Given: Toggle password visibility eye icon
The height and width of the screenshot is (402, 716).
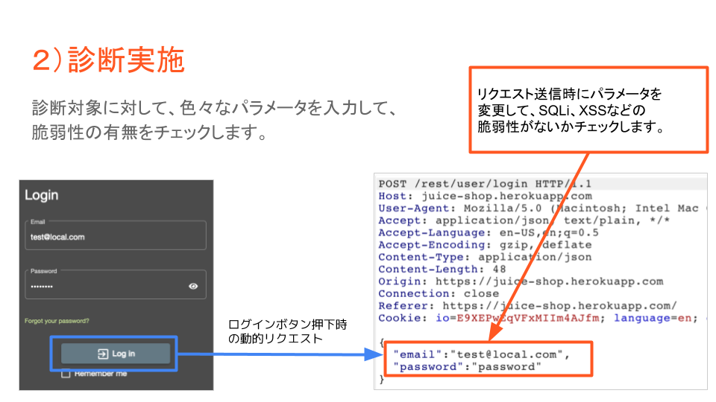Looking at the screenshot, I should pos(193,286).
